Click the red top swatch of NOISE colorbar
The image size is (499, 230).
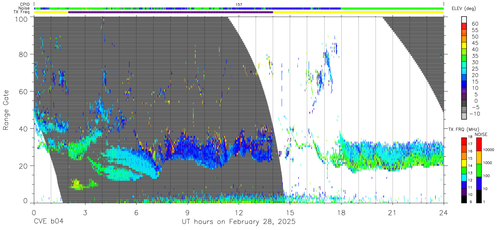(x=479, y=144)
